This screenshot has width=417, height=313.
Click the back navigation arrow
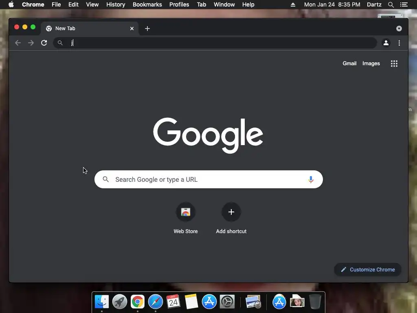tap(18, 43)
